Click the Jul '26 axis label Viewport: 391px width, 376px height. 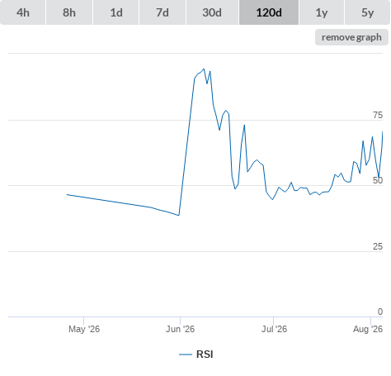click(x=274, y=329)
